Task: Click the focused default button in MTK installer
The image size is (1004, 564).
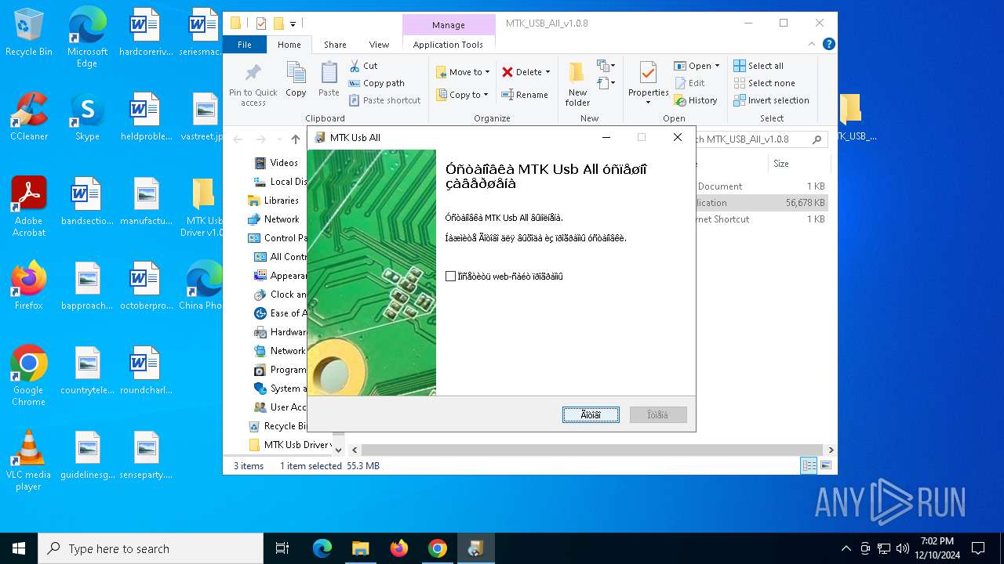Action: coord(591,414)
